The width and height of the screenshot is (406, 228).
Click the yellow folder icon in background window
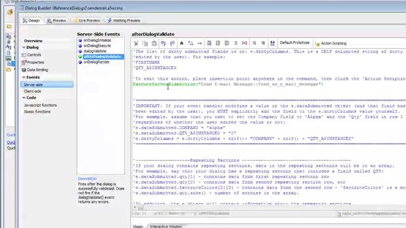[x=9, y=27]
